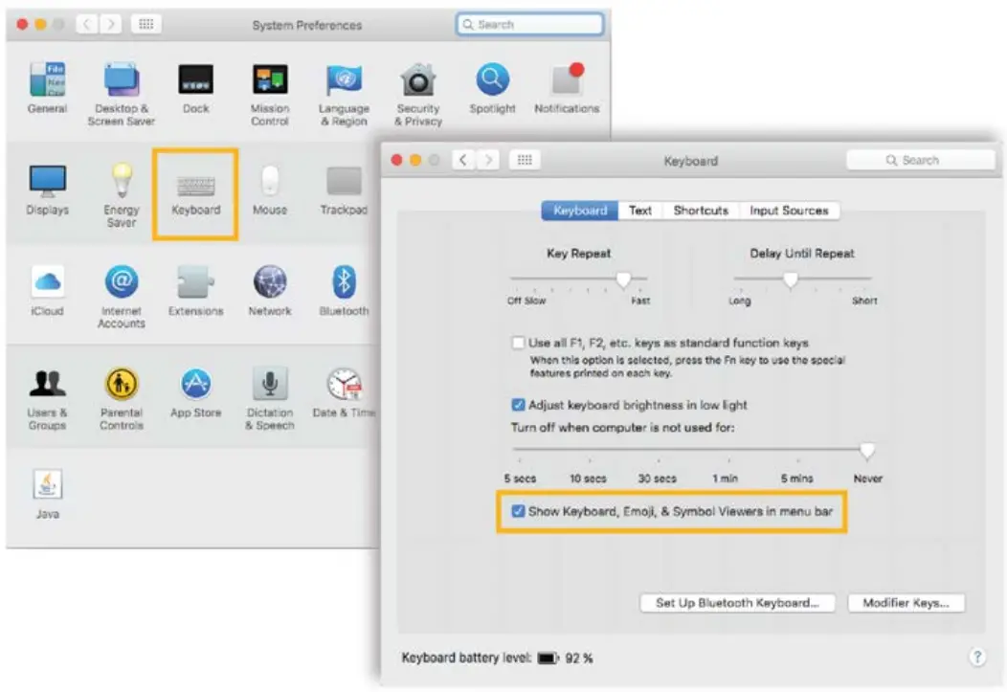Click Show All grid in System Preferences window
Viewport: 1007px width, 692px height.
tap(146, 24)
